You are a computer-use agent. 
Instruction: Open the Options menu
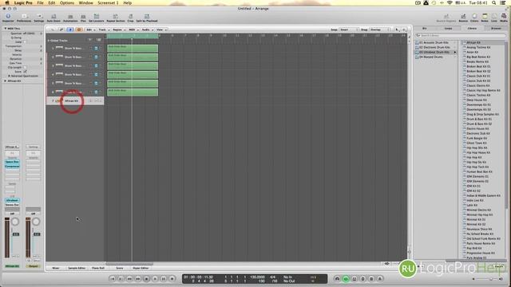[67, 2]
